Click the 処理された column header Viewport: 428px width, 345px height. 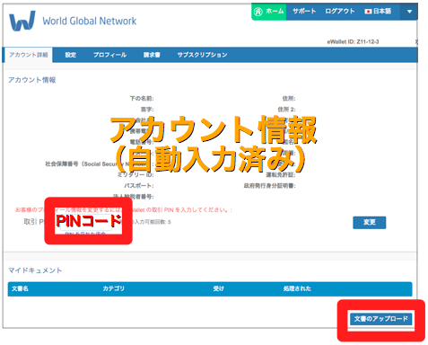tap(297, 288)
